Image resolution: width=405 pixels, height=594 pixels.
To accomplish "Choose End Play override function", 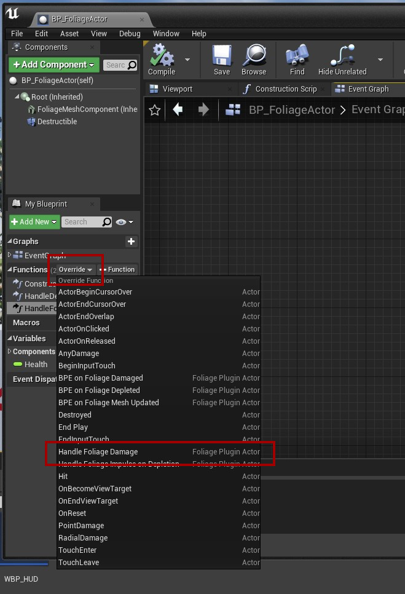I will pos(159,427).
